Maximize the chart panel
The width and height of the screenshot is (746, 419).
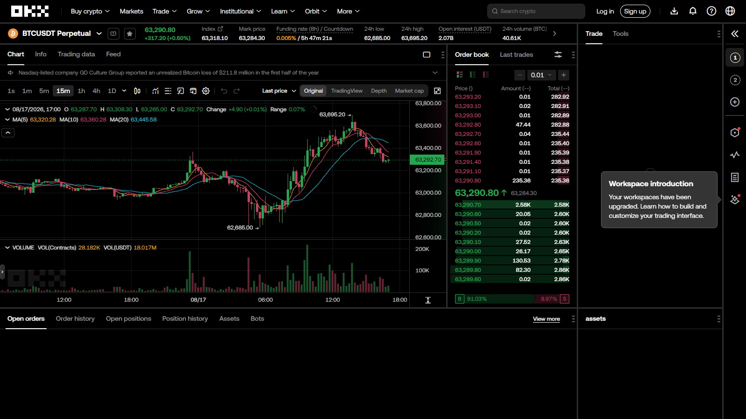pyautogui.click(x=427, y=54)
